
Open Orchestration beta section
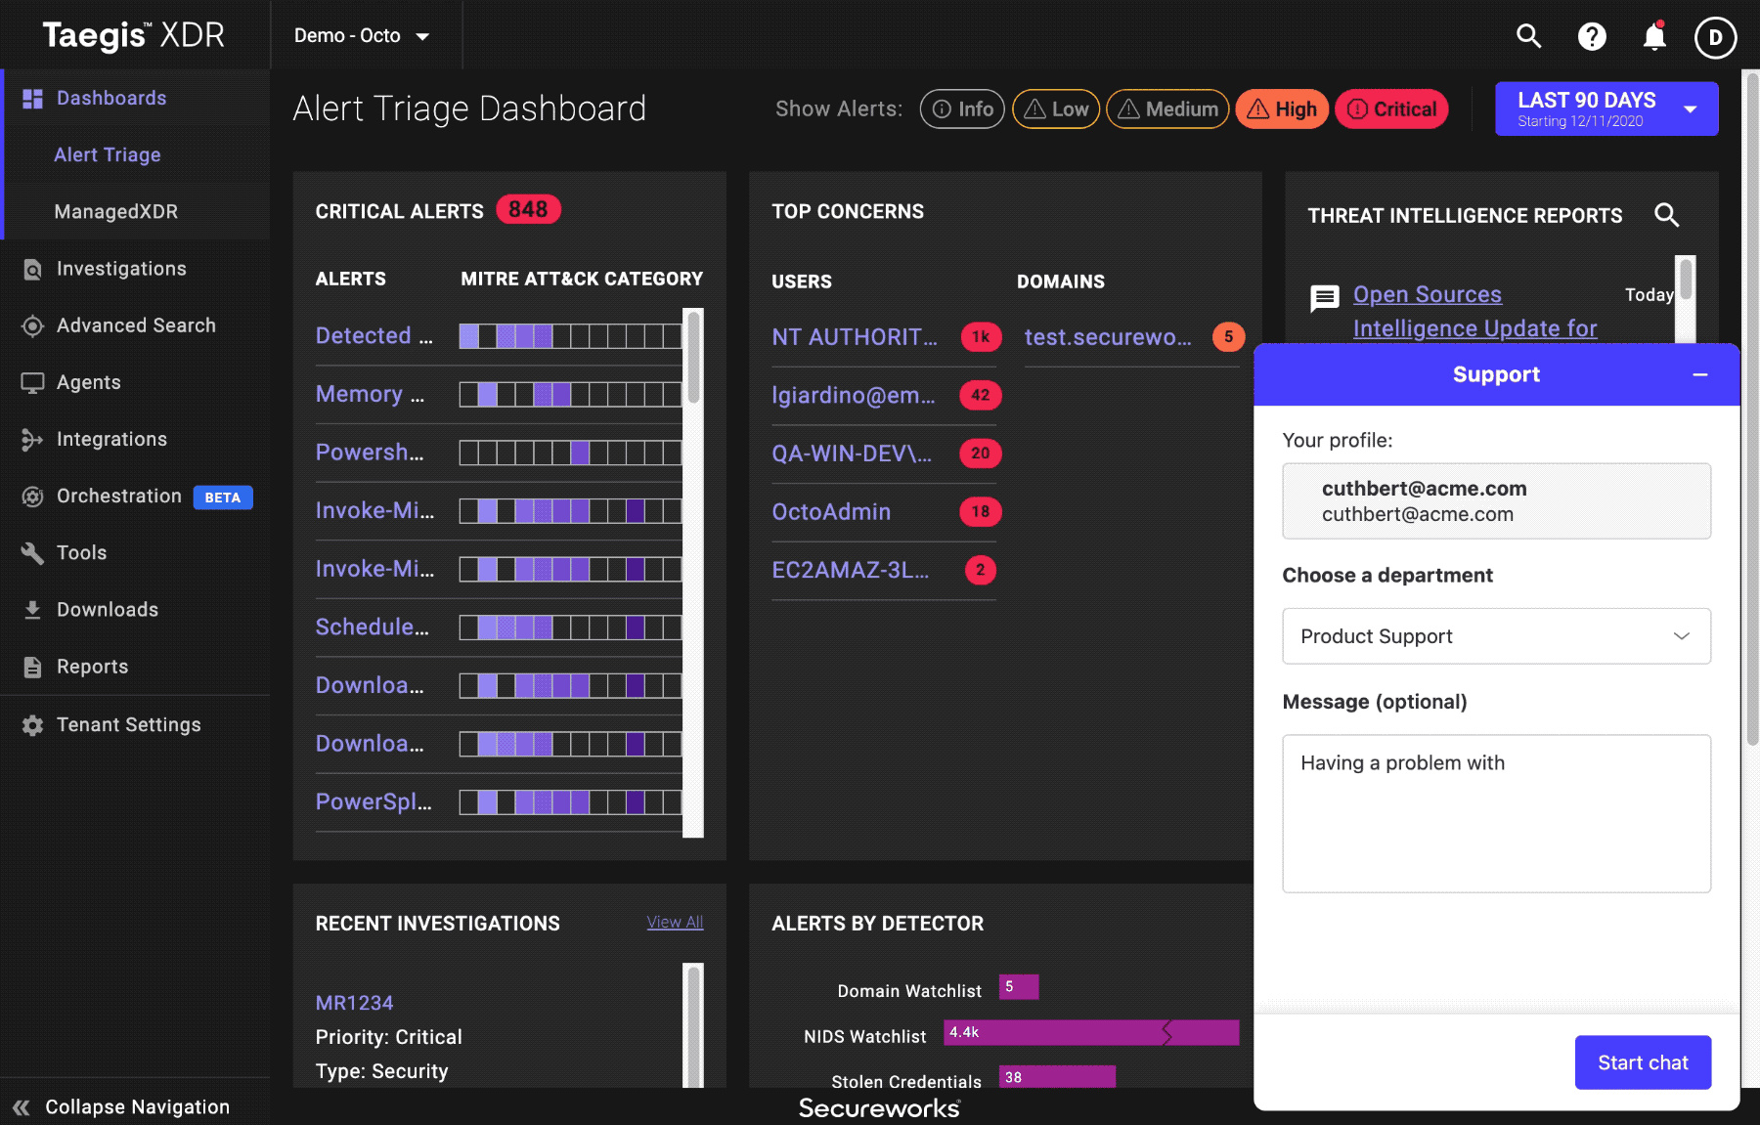point(119,496)
